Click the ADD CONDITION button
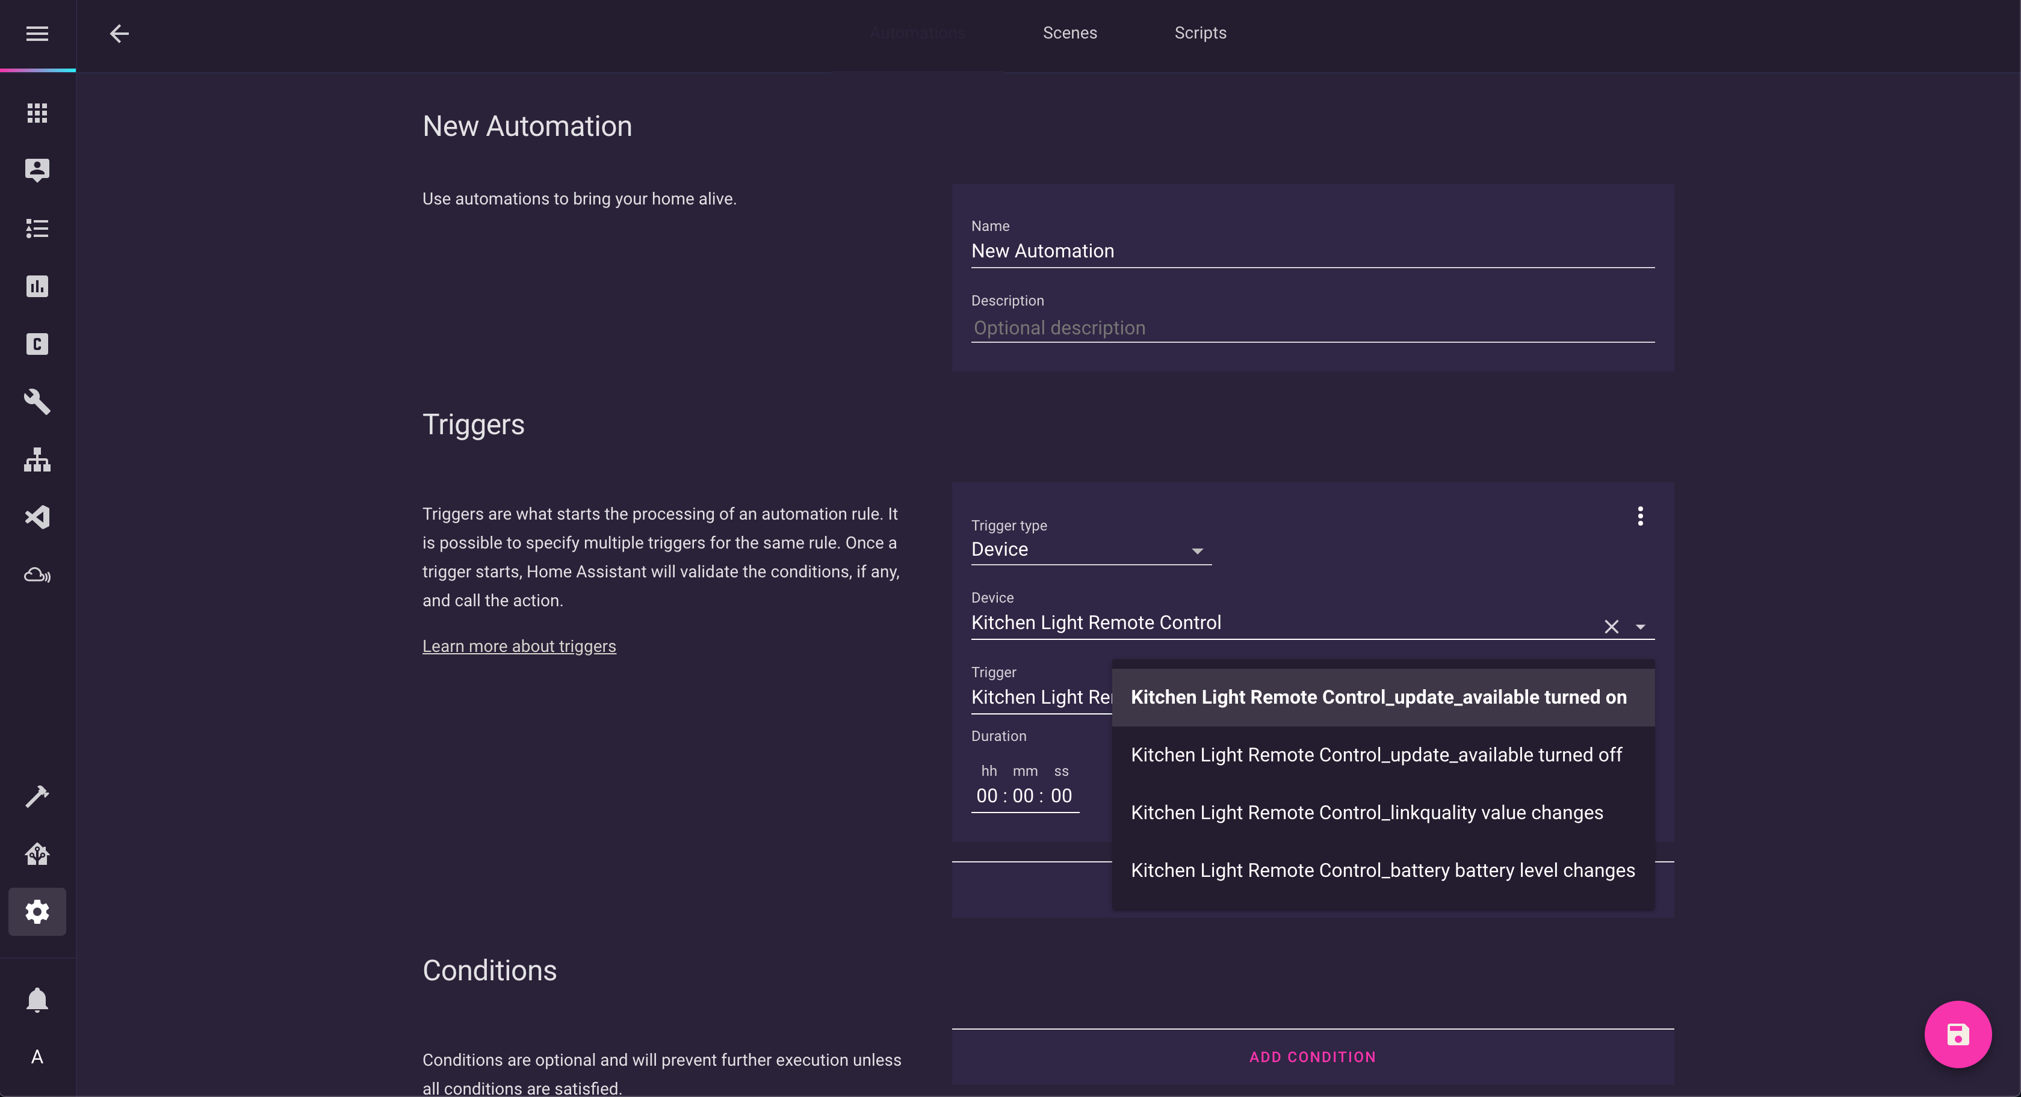2021x1097 pixels. click(1312, 1057)
